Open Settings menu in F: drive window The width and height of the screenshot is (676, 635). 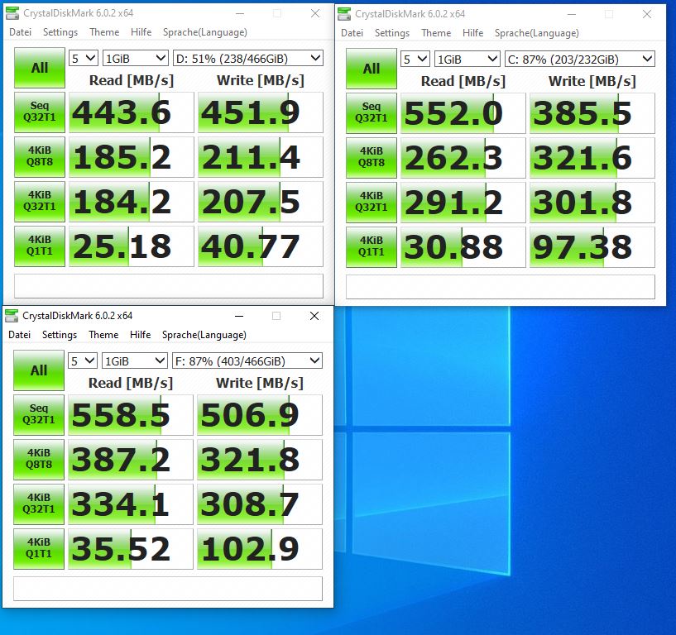click(x=60, y=335)
